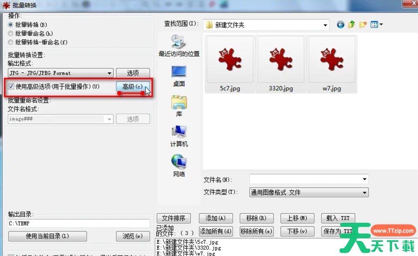This screenshot has width=418, height=256.
Task: Open the image### filename format dropdown
Action: 61,119
